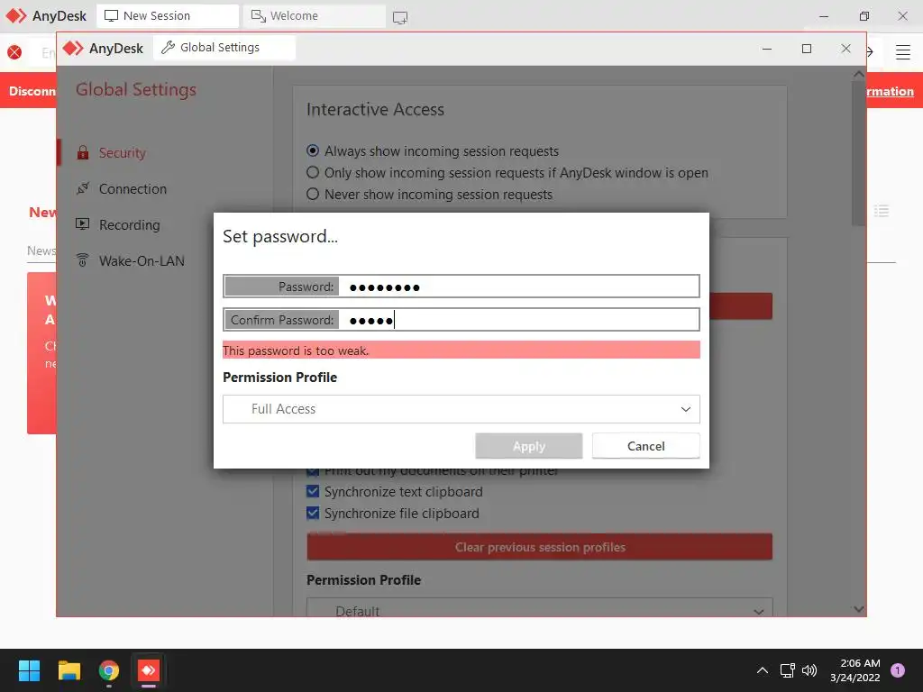Open the Default permission profile dropdown
The width and height of the screenshot is (923, 692).
(539, 608)
